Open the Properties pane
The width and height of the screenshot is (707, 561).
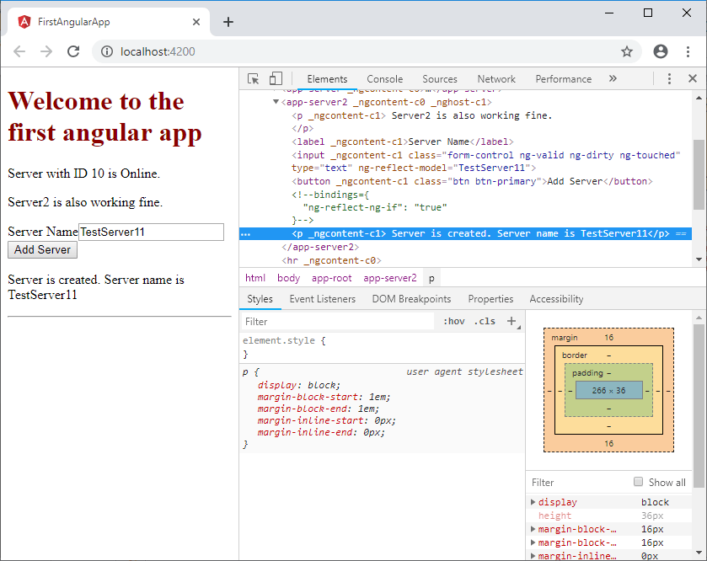[490, 299]
